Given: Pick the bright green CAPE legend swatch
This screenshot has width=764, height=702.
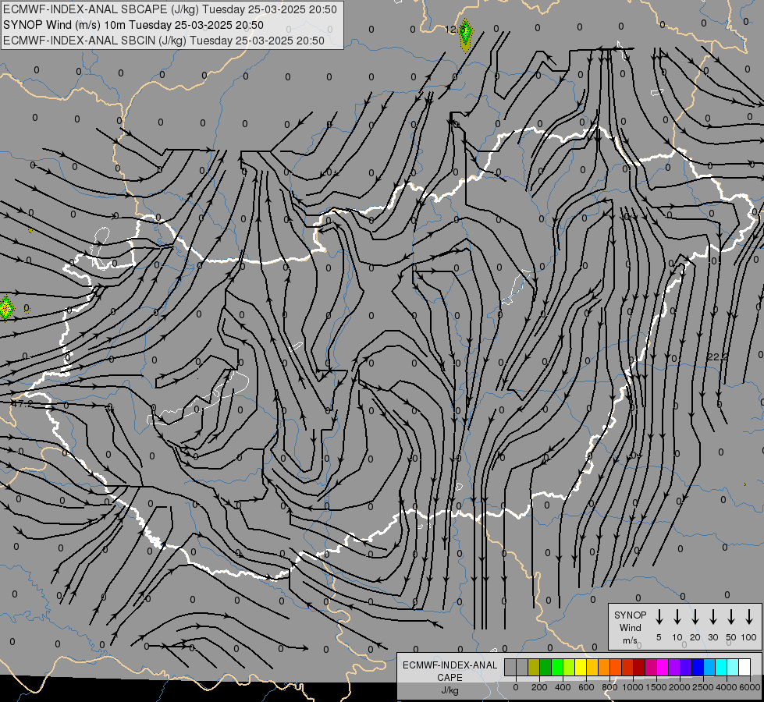Looking at the screenshot, I should coord(557,667).
